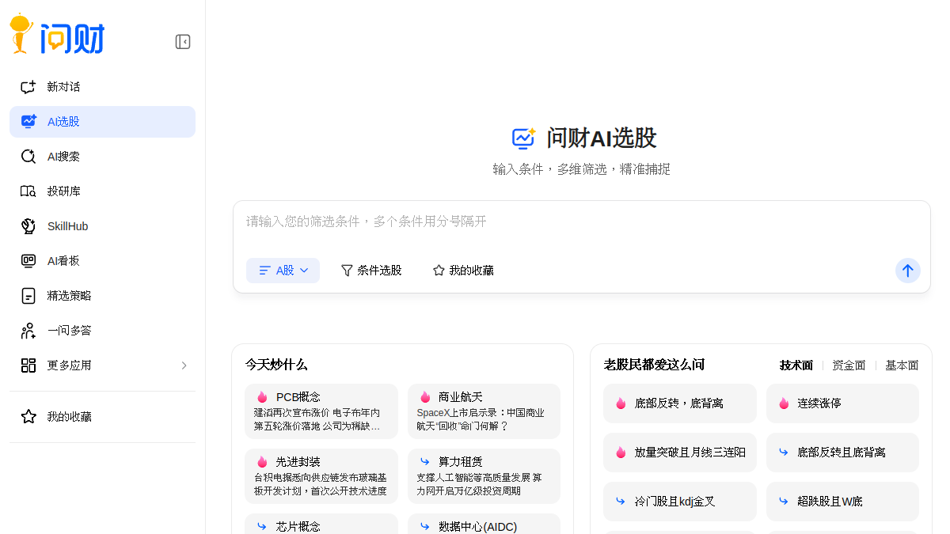Click the screening conditions input field
The height and width of the screenshot is (534, 950).
coord(582,222)
